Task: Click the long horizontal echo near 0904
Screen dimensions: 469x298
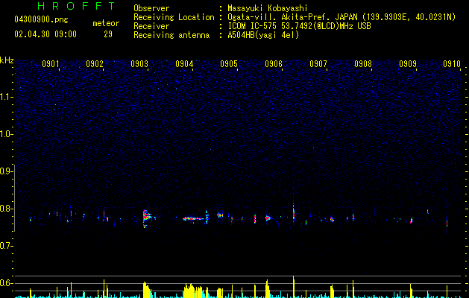Action: click(x=194, y=219)
